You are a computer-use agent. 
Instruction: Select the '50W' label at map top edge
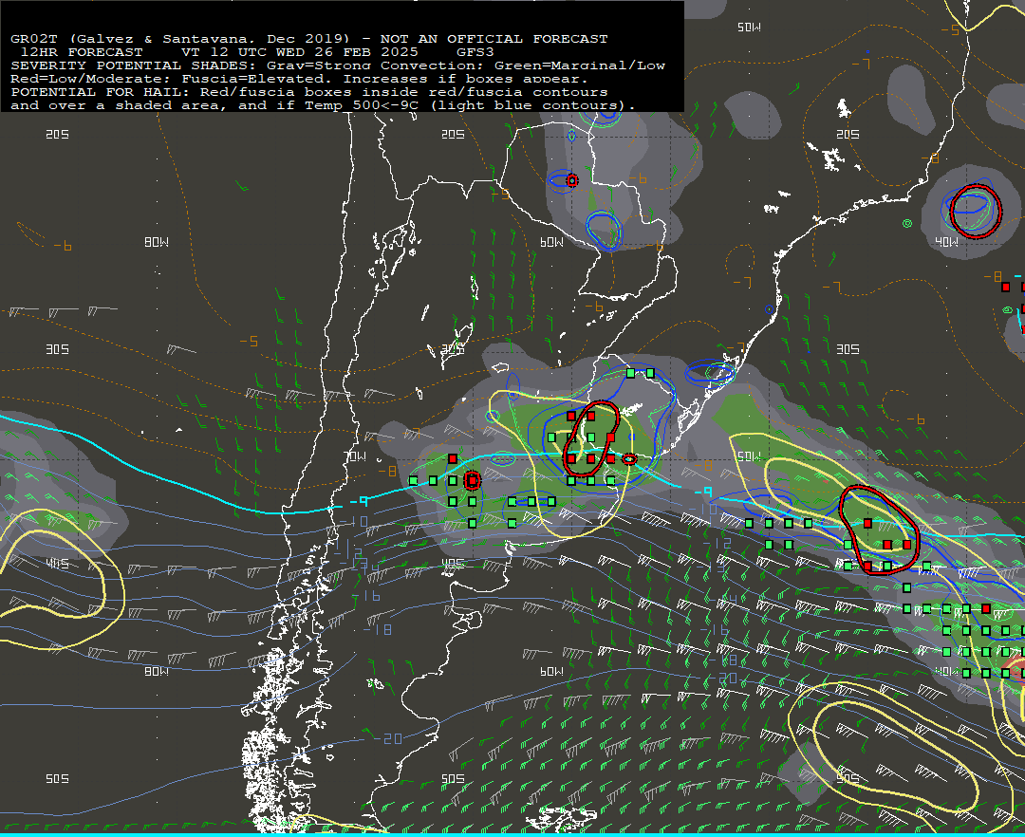749,28
